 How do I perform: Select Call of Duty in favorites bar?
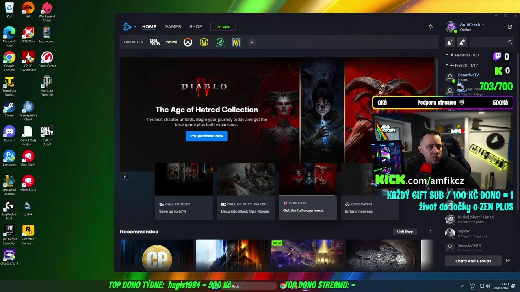click(x=155, y=42)
